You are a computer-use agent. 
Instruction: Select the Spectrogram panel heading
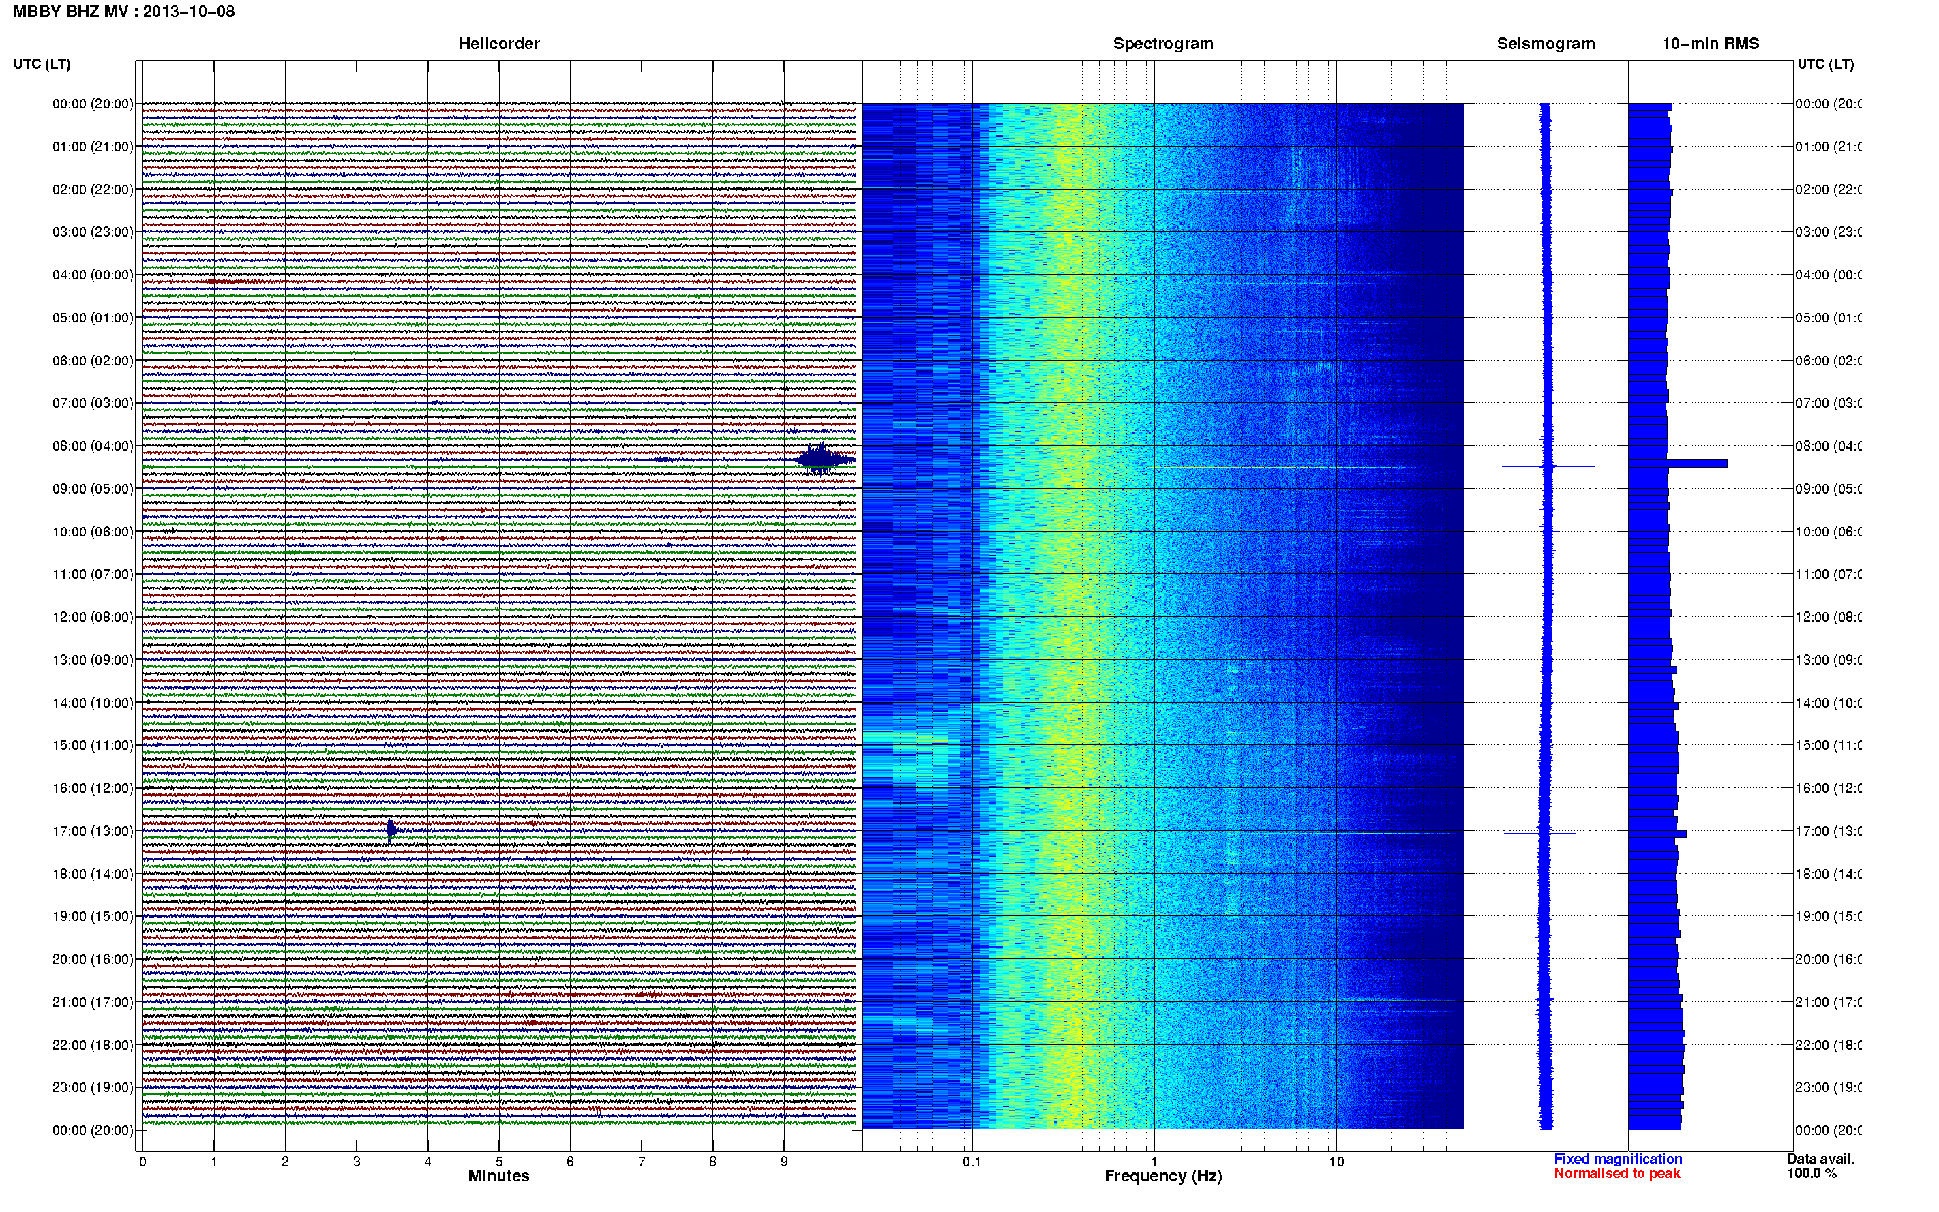coord(1163,44)
